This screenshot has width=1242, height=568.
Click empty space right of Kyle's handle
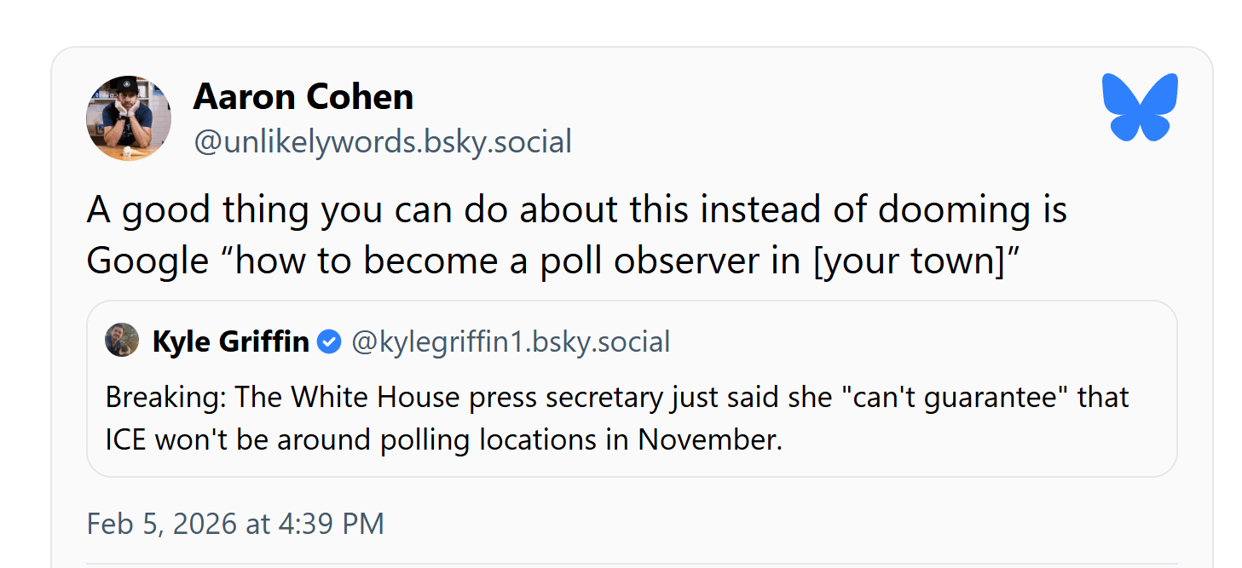coord(921,342)
